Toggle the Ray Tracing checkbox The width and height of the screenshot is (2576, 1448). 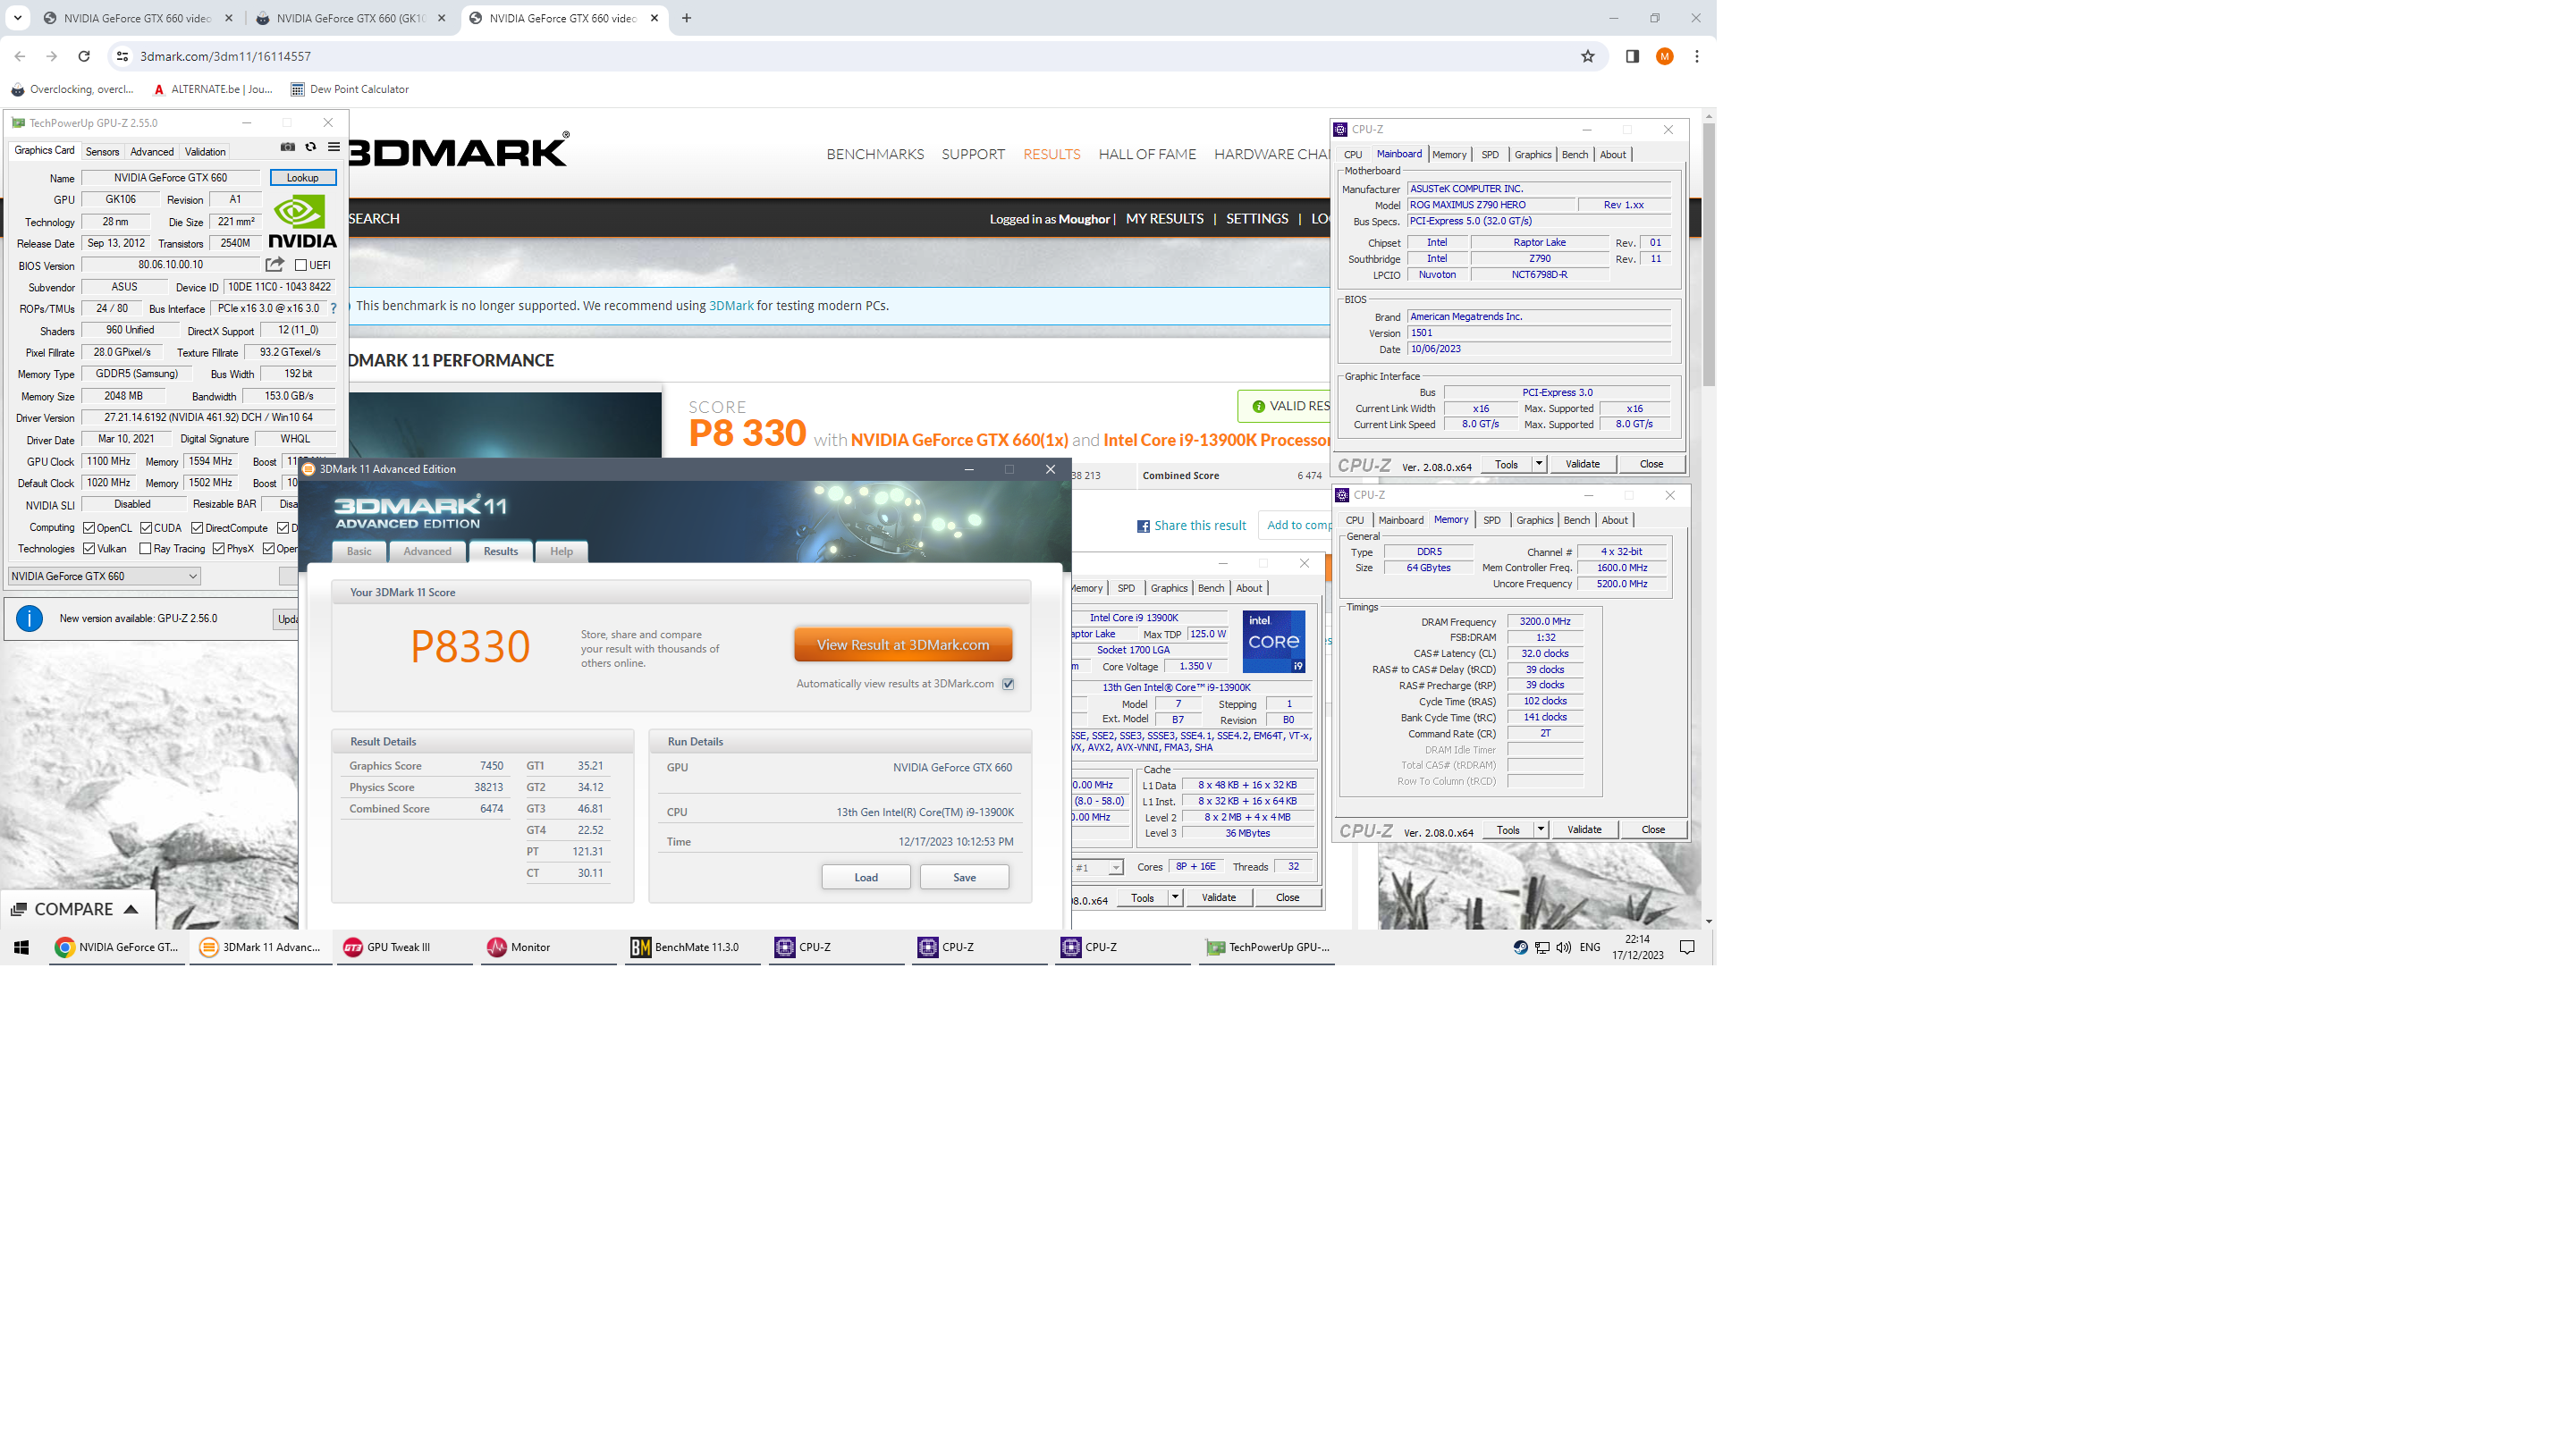(145, 549)
